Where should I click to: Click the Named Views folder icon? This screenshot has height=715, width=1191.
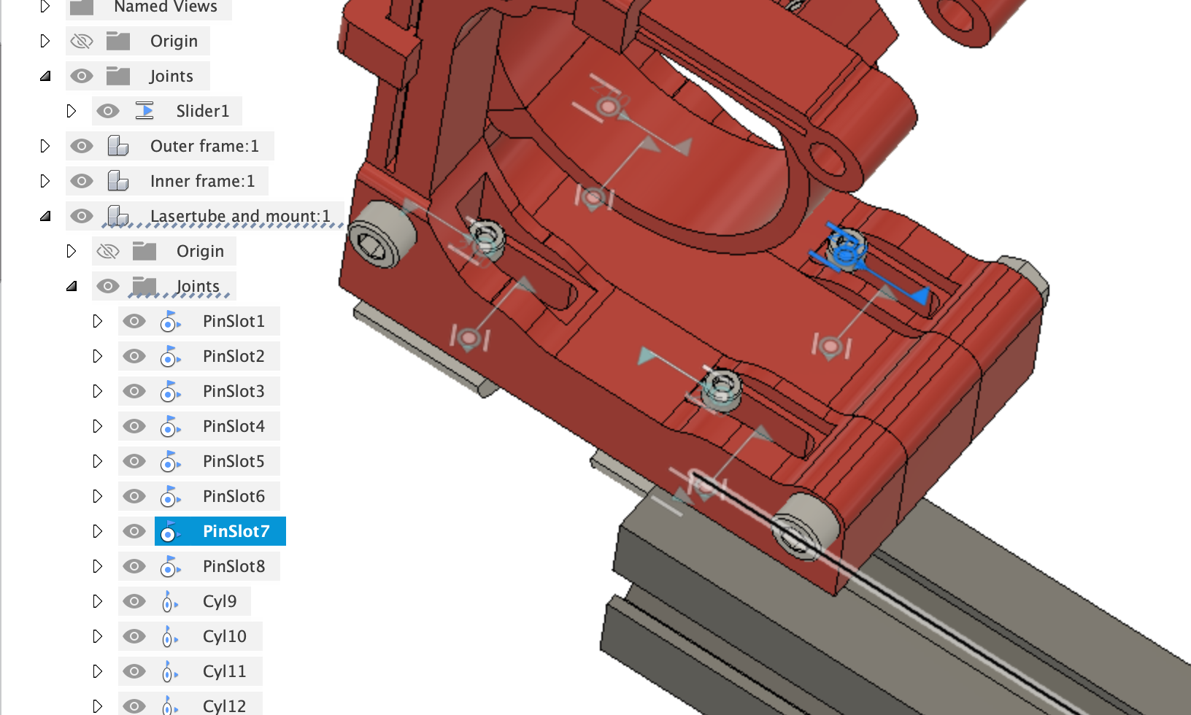(80, 7)
